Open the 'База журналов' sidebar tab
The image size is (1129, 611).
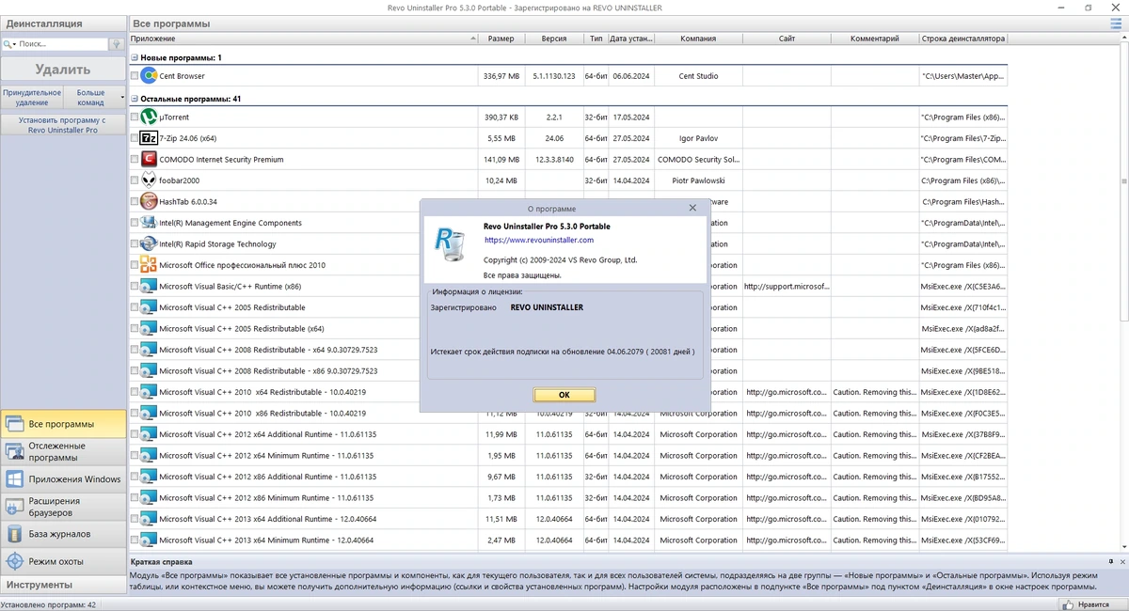tap(62, 534)
